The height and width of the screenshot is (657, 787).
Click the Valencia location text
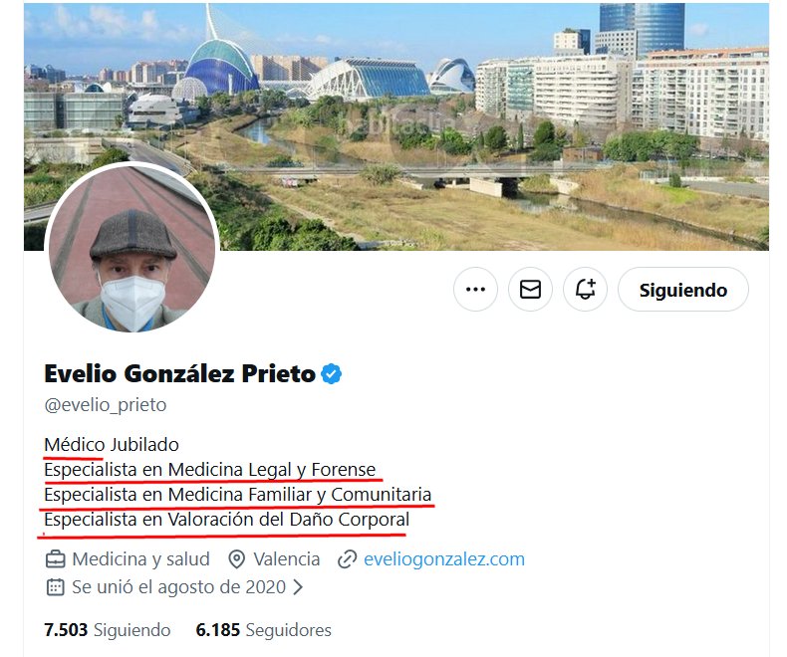[287, 559]
